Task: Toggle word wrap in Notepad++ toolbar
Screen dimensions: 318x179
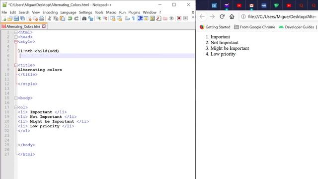Action: pyautogui.click(x=127, y=18)
